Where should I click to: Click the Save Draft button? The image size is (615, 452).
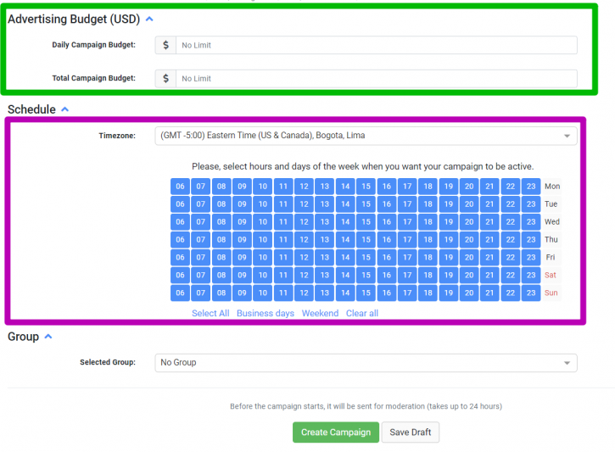click(x=411, y=432)
